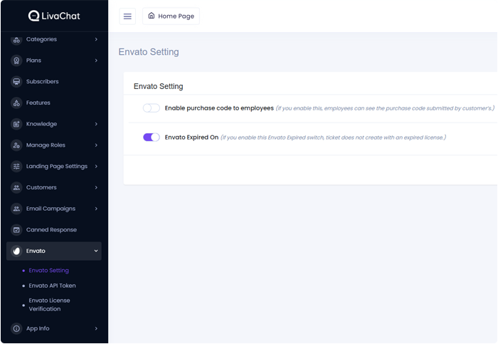
Task: Open the Customers menu item
Action: (41, 187)
